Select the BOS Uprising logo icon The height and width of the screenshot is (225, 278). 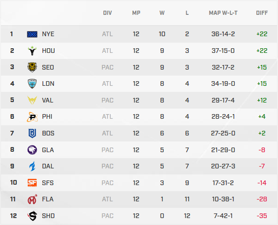point(32,133)
